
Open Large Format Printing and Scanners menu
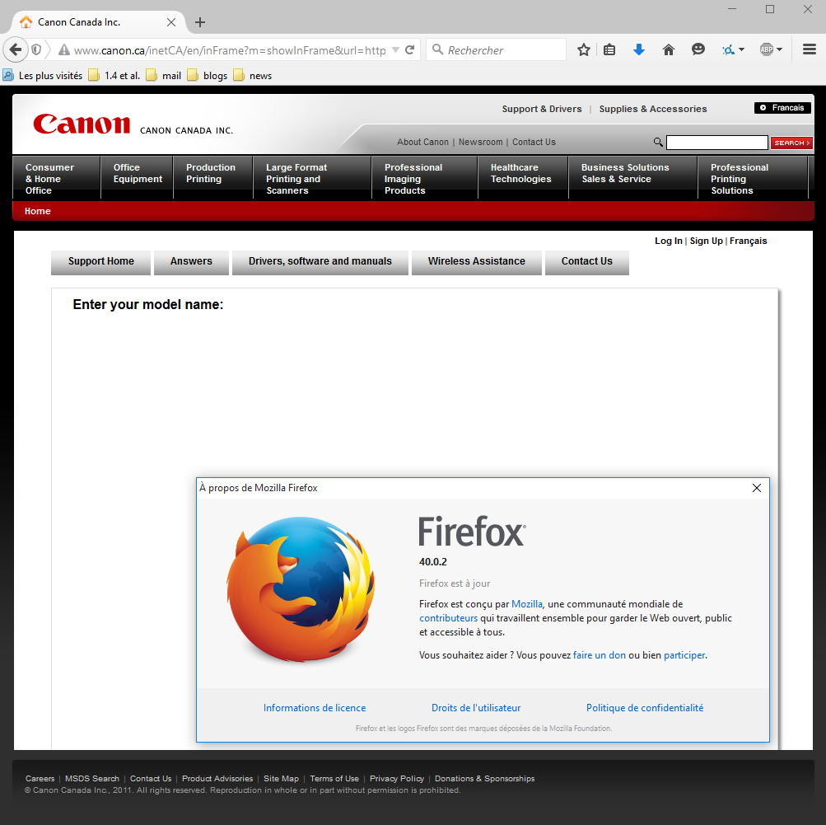coord(312,179)
